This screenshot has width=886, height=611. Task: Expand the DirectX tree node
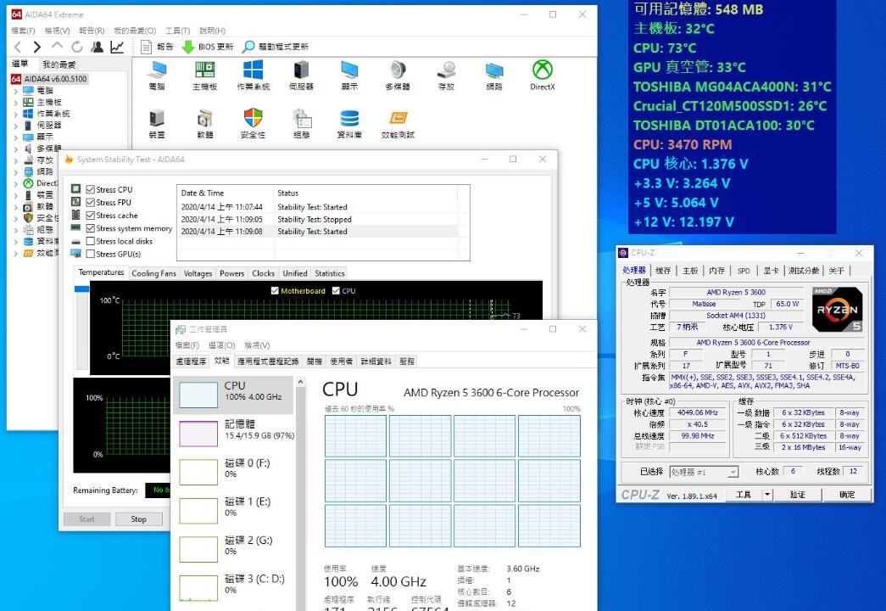pos(15,183)
